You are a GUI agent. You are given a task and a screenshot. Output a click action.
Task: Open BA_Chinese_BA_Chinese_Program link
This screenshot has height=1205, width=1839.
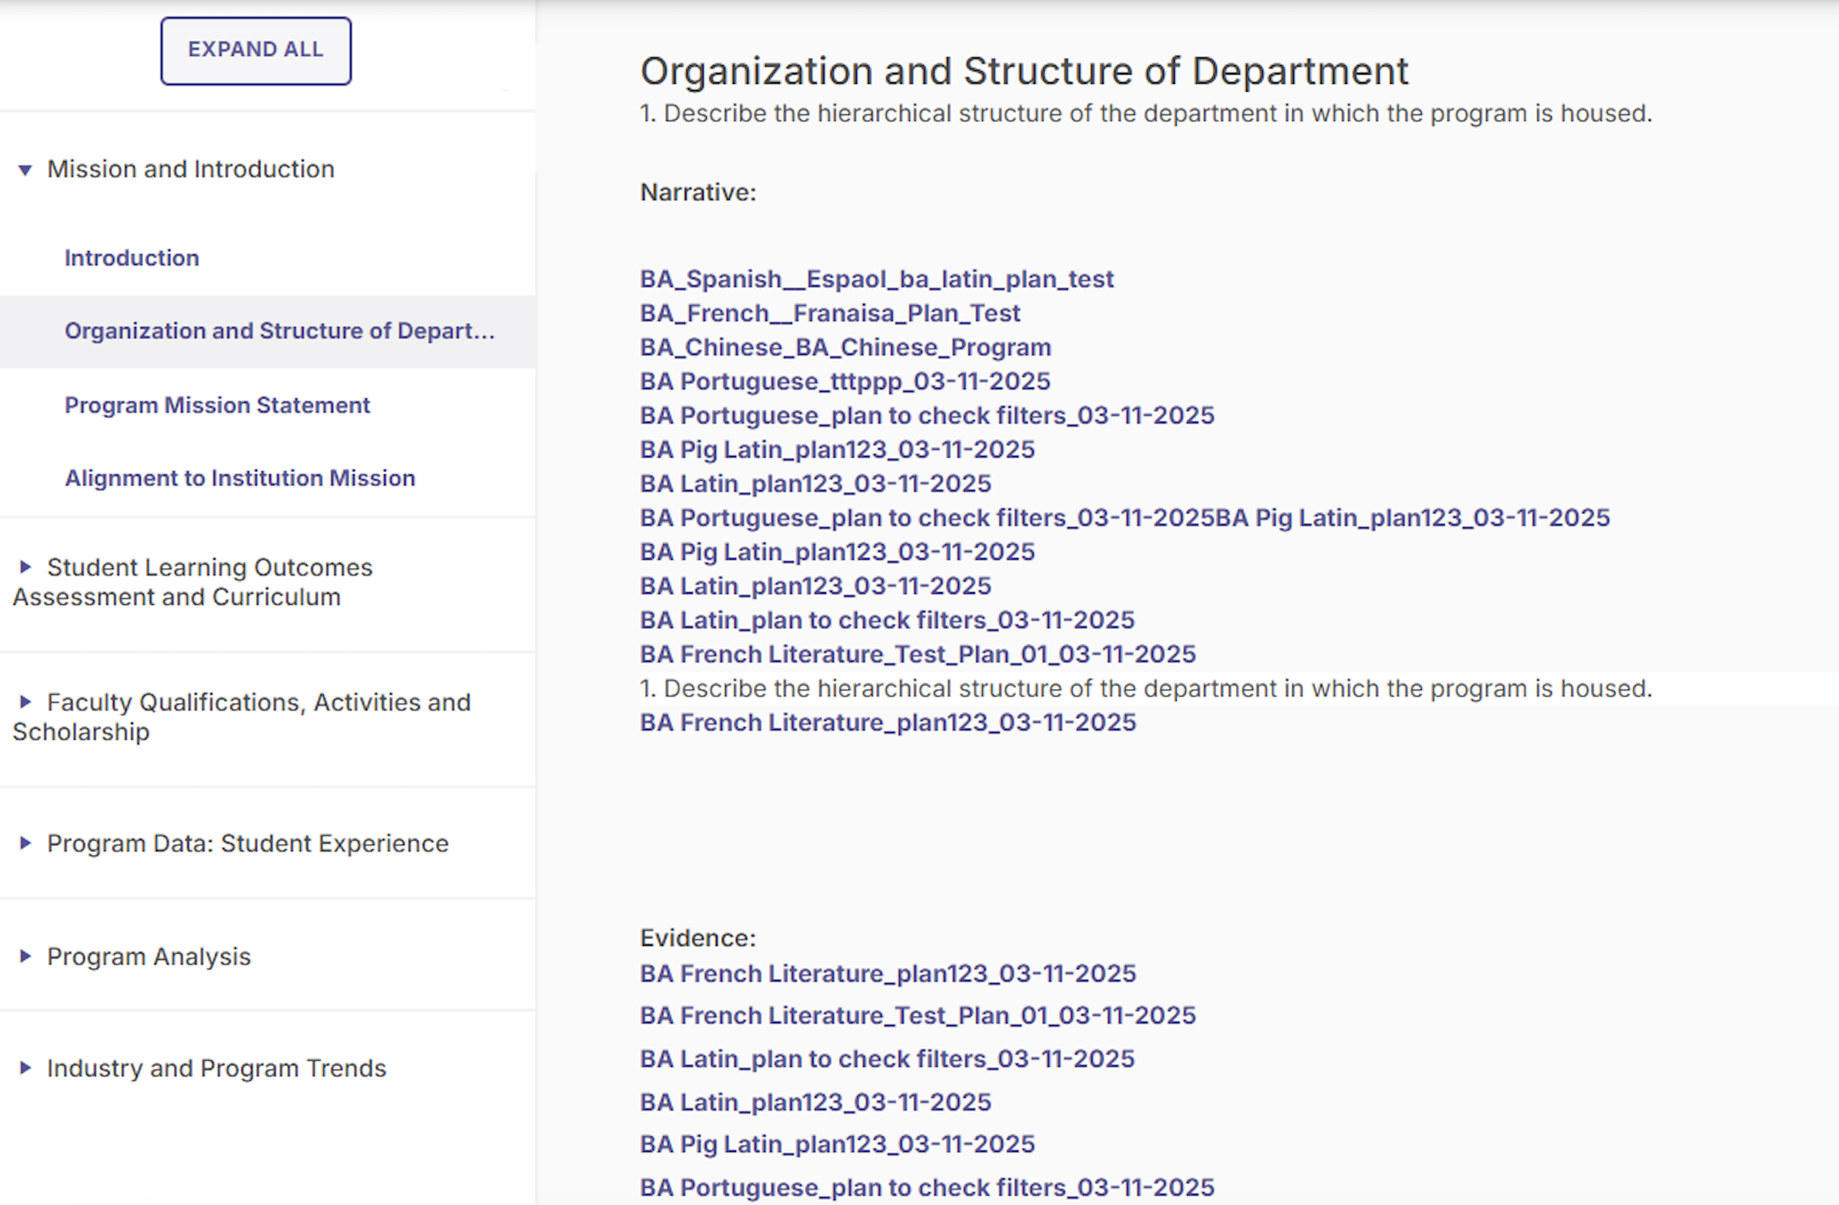(846, 347)
